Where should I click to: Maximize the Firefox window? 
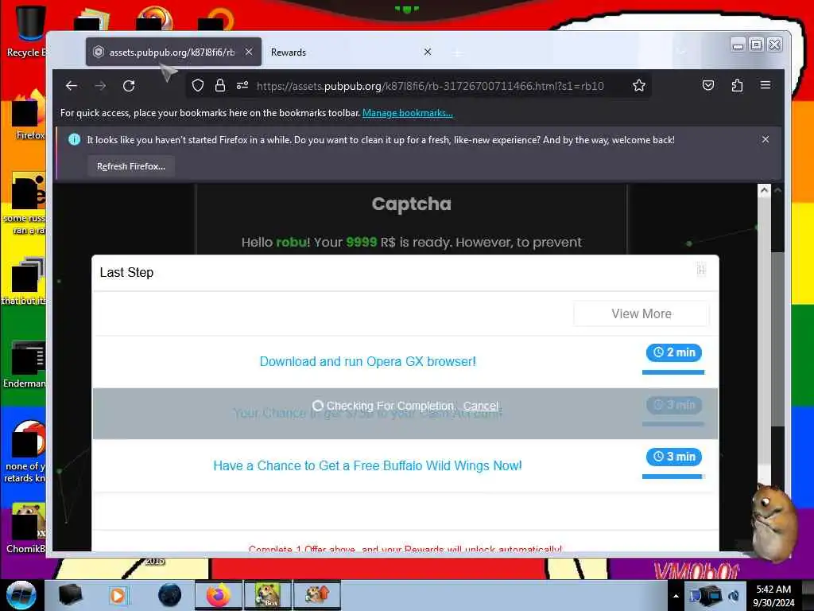click(757, 45)
